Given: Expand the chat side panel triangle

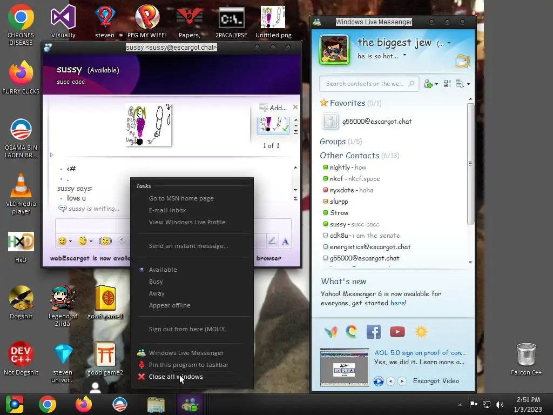Looking at the screenshot, I should (x=51, y=155).
